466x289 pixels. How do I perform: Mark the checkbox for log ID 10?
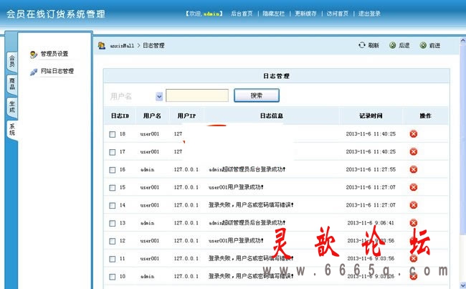coord(113,277)
